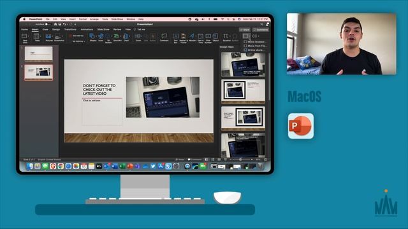This screenshot has width=408, height=229.
Task: Open the Transitions tab
Action: tap(70, 30)
